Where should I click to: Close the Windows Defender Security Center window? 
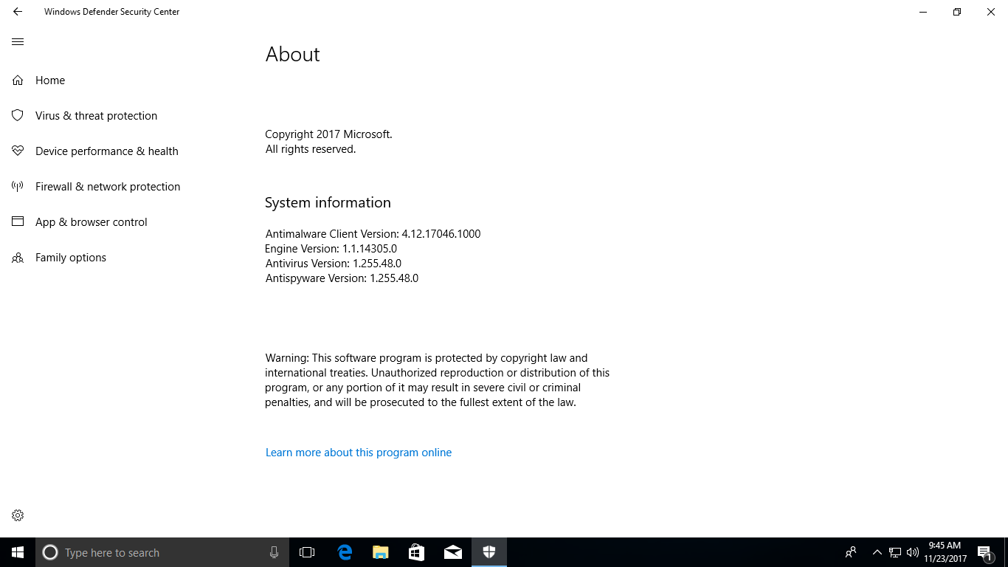pos(991,12)
